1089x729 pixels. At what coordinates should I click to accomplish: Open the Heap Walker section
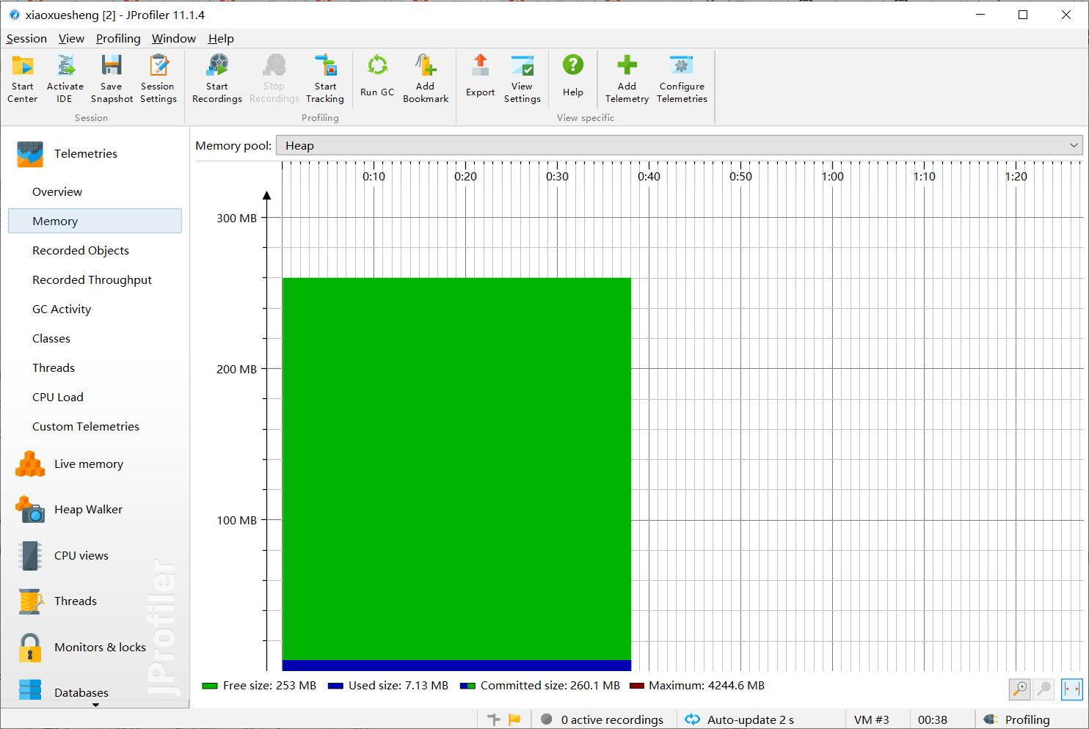tap(88, 510)
